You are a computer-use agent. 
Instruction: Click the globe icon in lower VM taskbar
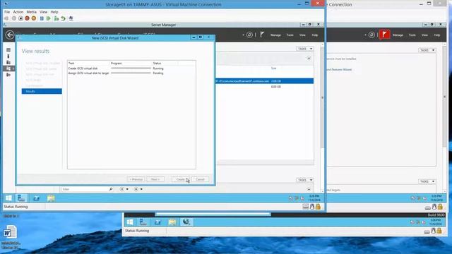pyautogui.click(x=186, y=222)
